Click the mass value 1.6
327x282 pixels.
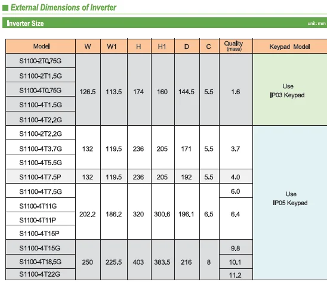236,92
